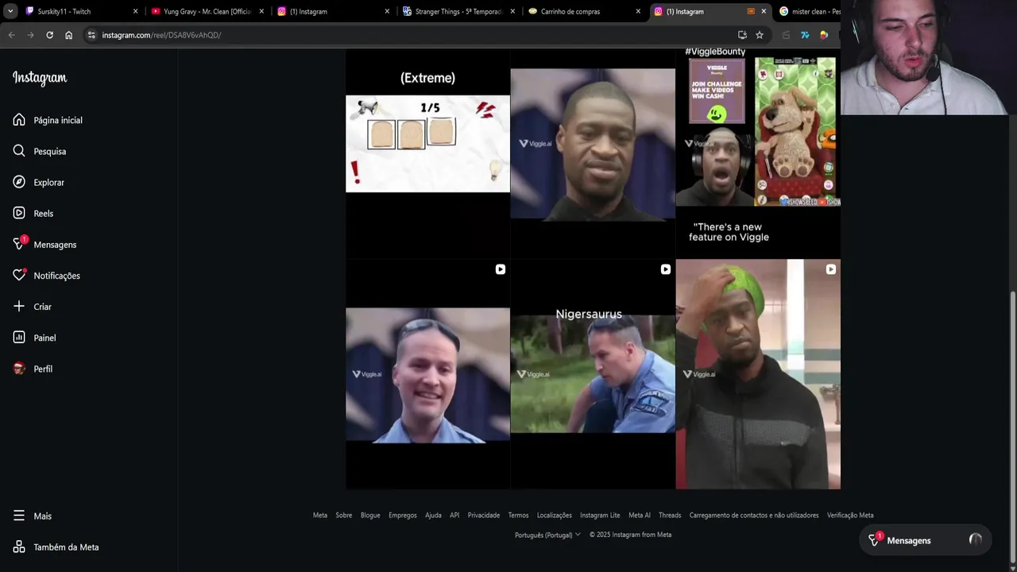
Task: Open Explorar compass in the sidebar
Action: coord(39,182)
